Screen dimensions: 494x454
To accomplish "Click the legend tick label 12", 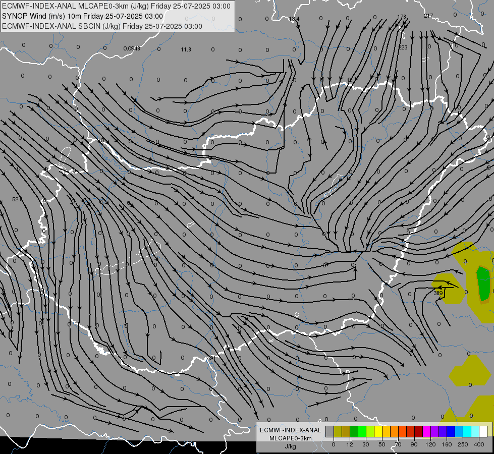I will 350,444.
